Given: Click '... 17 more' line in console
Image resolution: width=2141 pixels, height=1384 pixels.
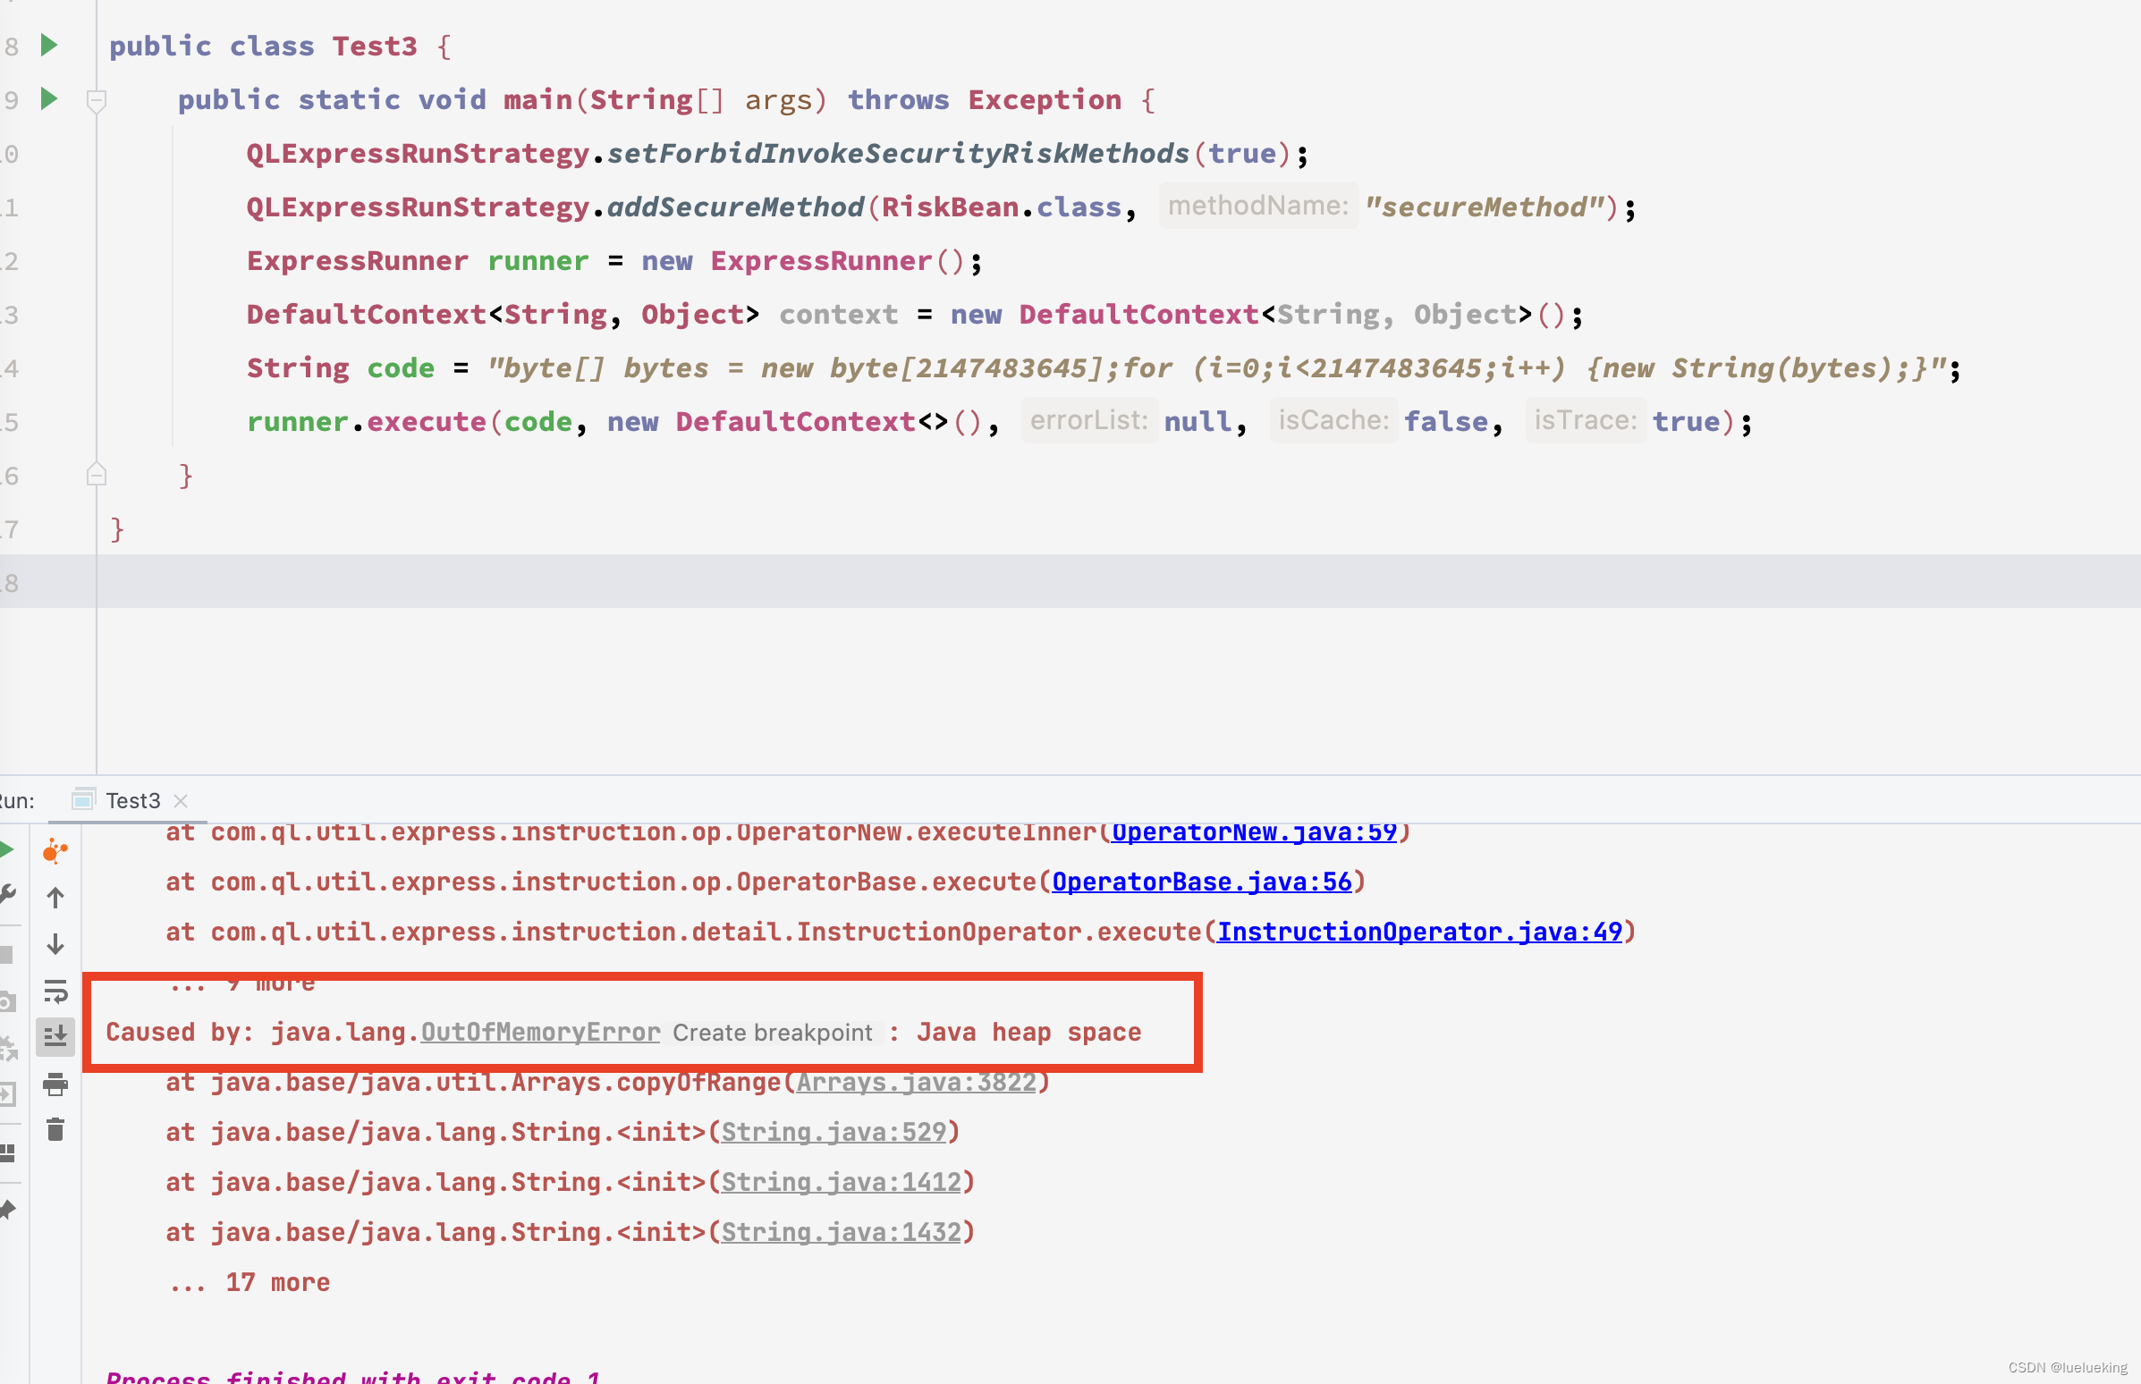Looking at the screenshot, I should coord(250,1281).
